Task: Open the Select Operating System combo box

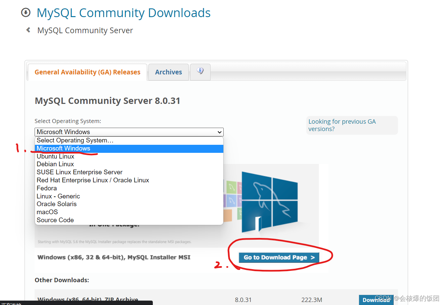Action: (129, 132)
